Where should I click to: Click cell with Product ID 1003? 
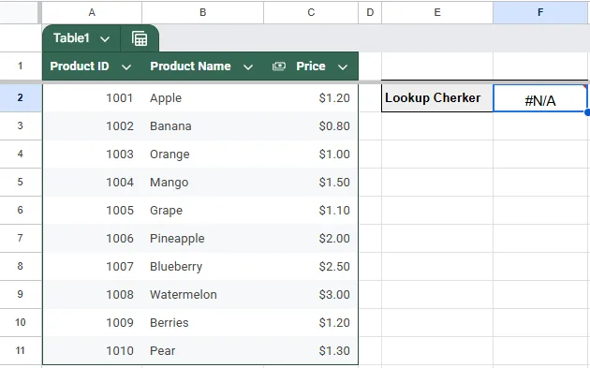click(92, 155)
